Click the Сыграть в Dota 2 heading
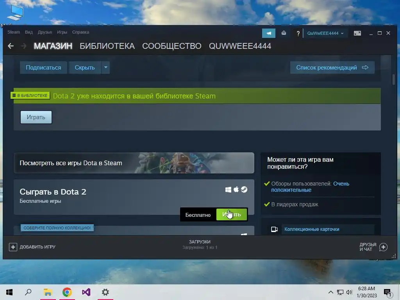Screen dimensions: 400x300 (53, 191)
